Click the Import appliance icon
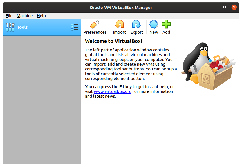This screenshot has width=242, height=167. coord(119,25)
